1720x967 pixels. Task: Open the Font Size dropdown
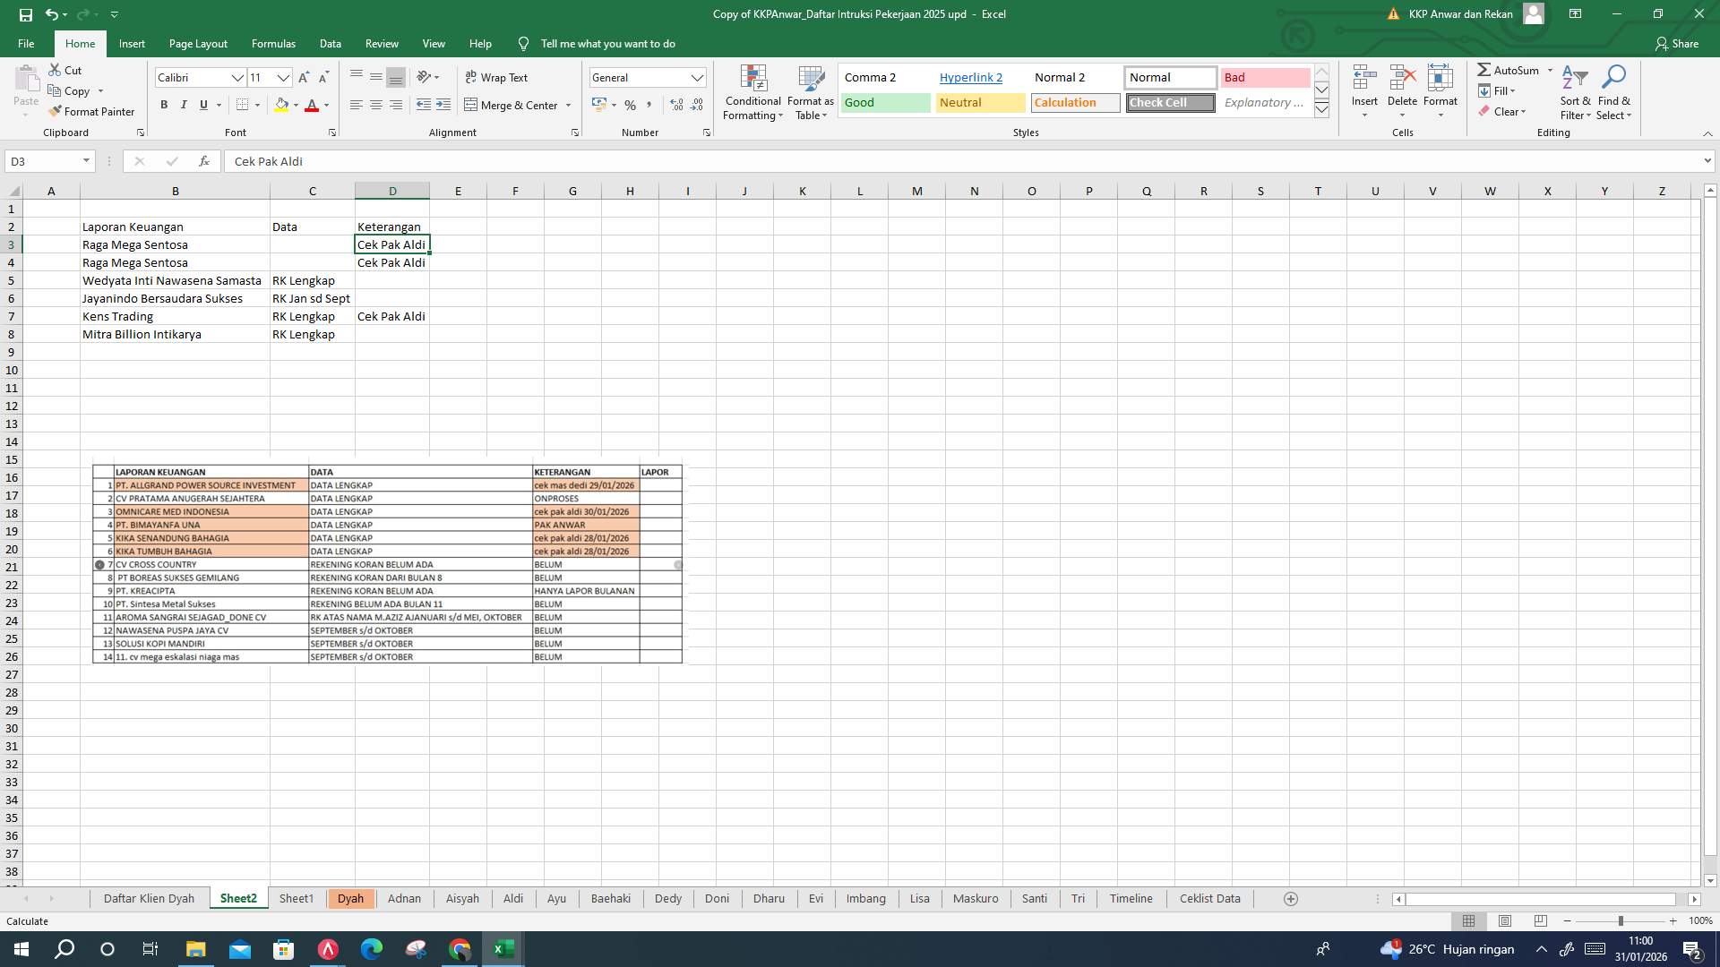284,78
